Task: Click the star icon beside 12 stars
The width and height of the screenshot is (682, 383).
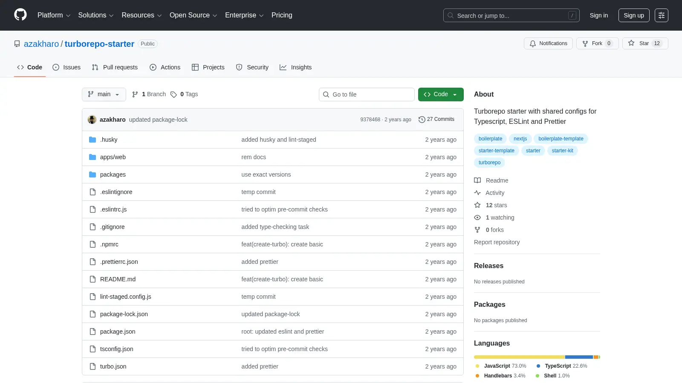Action: [x=477, y=205]
